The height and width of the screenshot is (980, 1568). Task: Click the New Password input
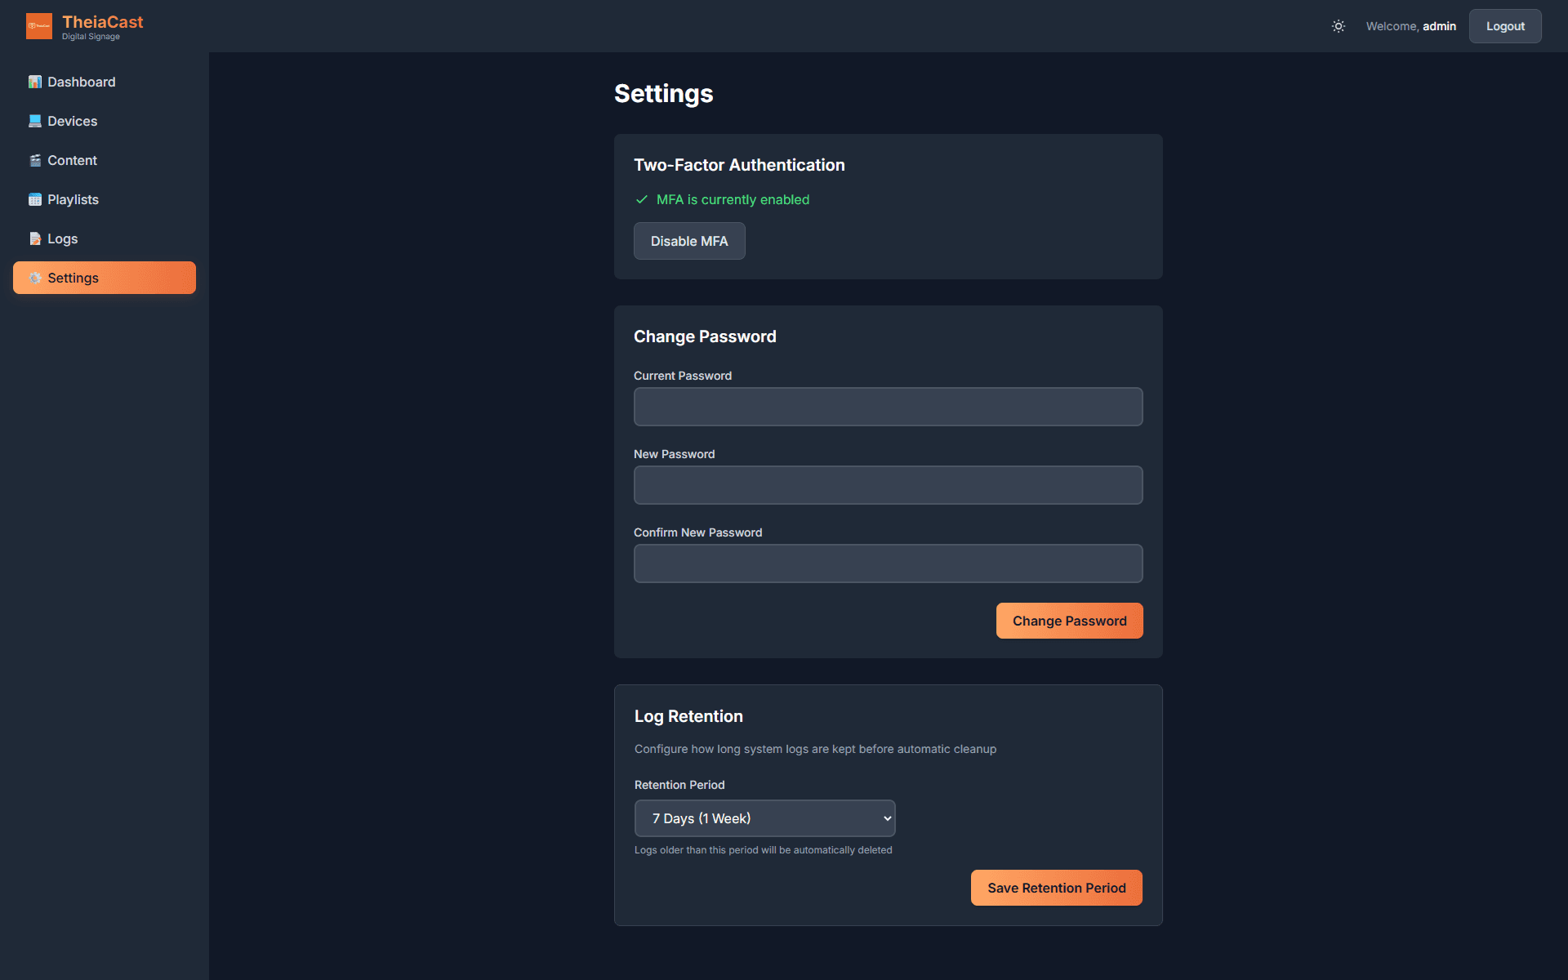[888, 484]
